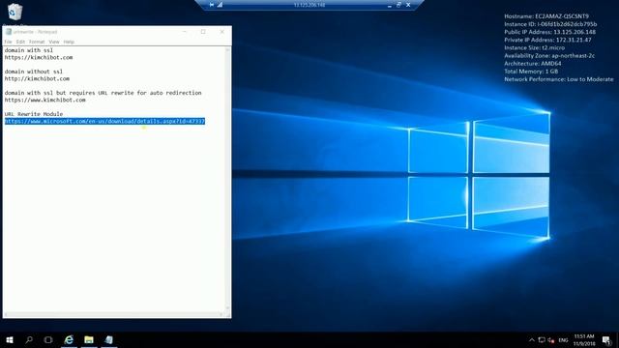Image resolution: width=619 pixels, height=348 pixels.
Task: Open Task View on taskbar
Action: tap(48, 339)
